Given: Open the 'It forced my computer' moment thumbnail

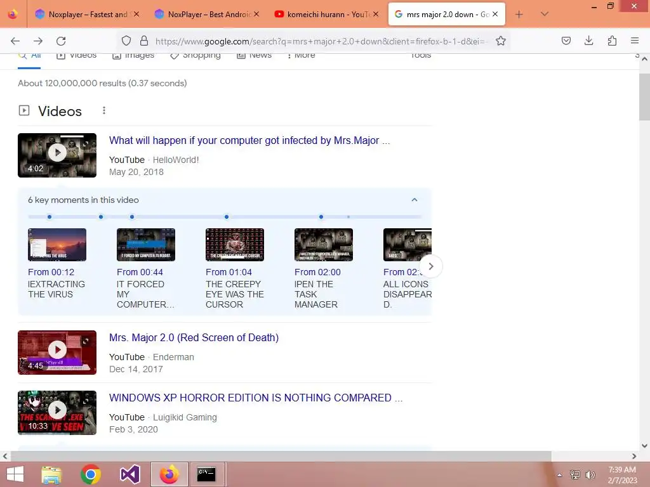Looking at the screenshot, I should click(146, 245).
